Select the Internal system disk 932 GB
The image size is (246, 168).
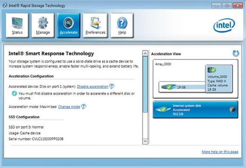tap(195, 110)
